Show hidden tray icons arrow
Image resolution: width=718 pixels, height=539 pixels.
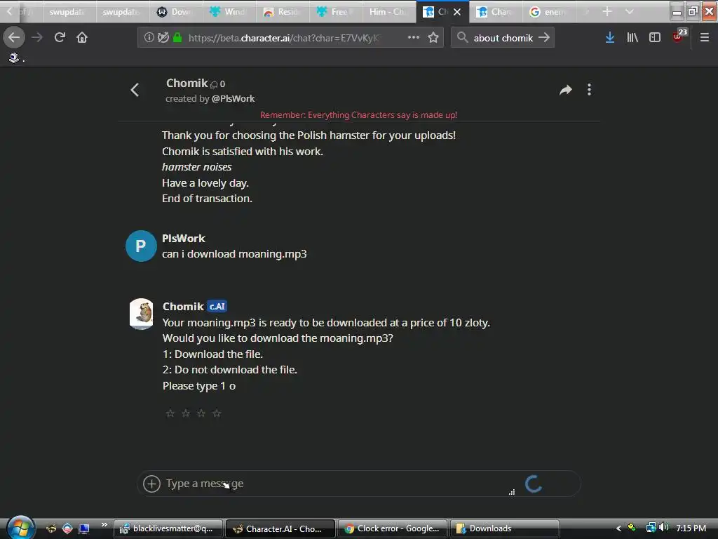[618, 528]
